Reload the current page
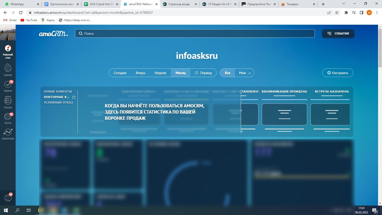The image size is (382, 215). [x=21, y=13]
